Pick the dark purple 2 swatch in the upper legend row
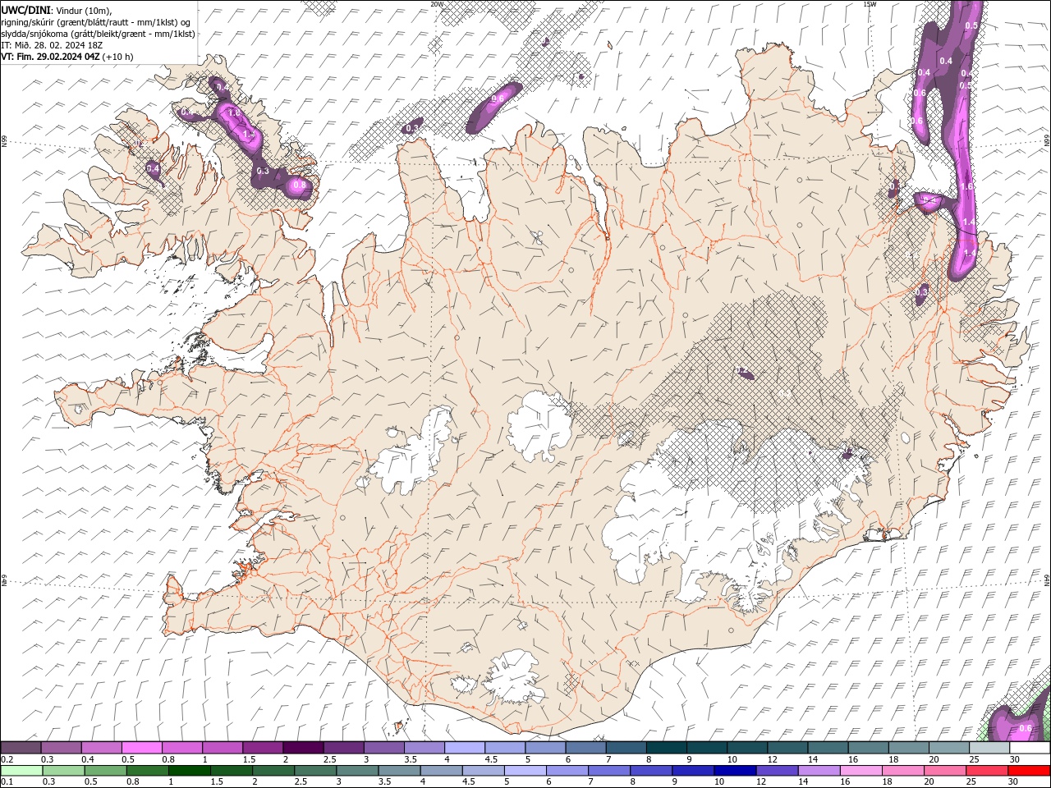The image size is (1051, 788). 303,748
